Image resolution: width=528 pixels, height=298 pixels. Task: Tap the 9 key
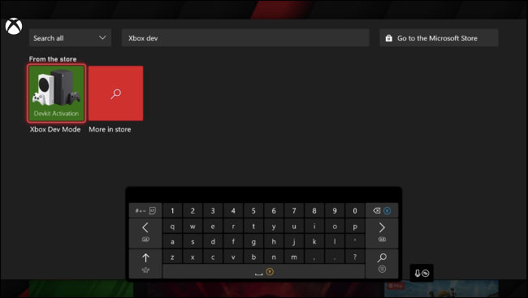pyautogui.click(x=335, y=210)
